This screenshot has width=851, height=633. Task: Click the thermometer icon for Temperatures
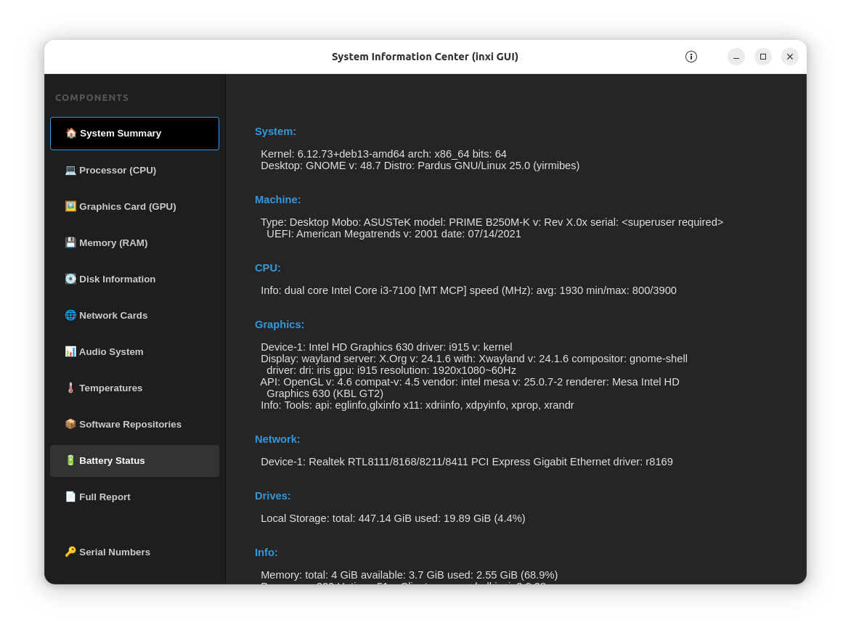(70, 388)
